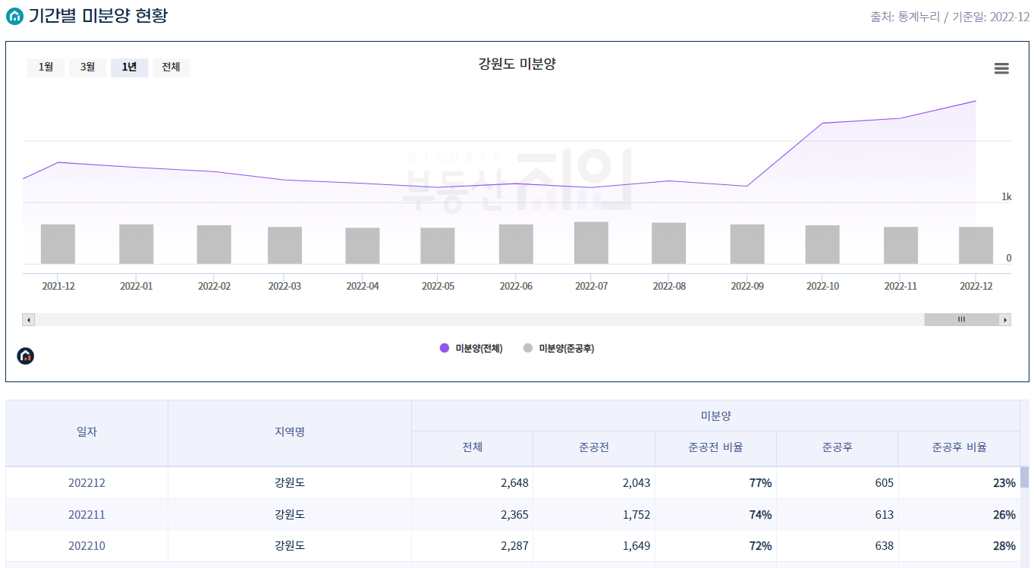Viewport: 1034px width, 568px height.
Task: Click the 2022-08 gray bar
Action: pyautogui.click(x=669, y=243)
